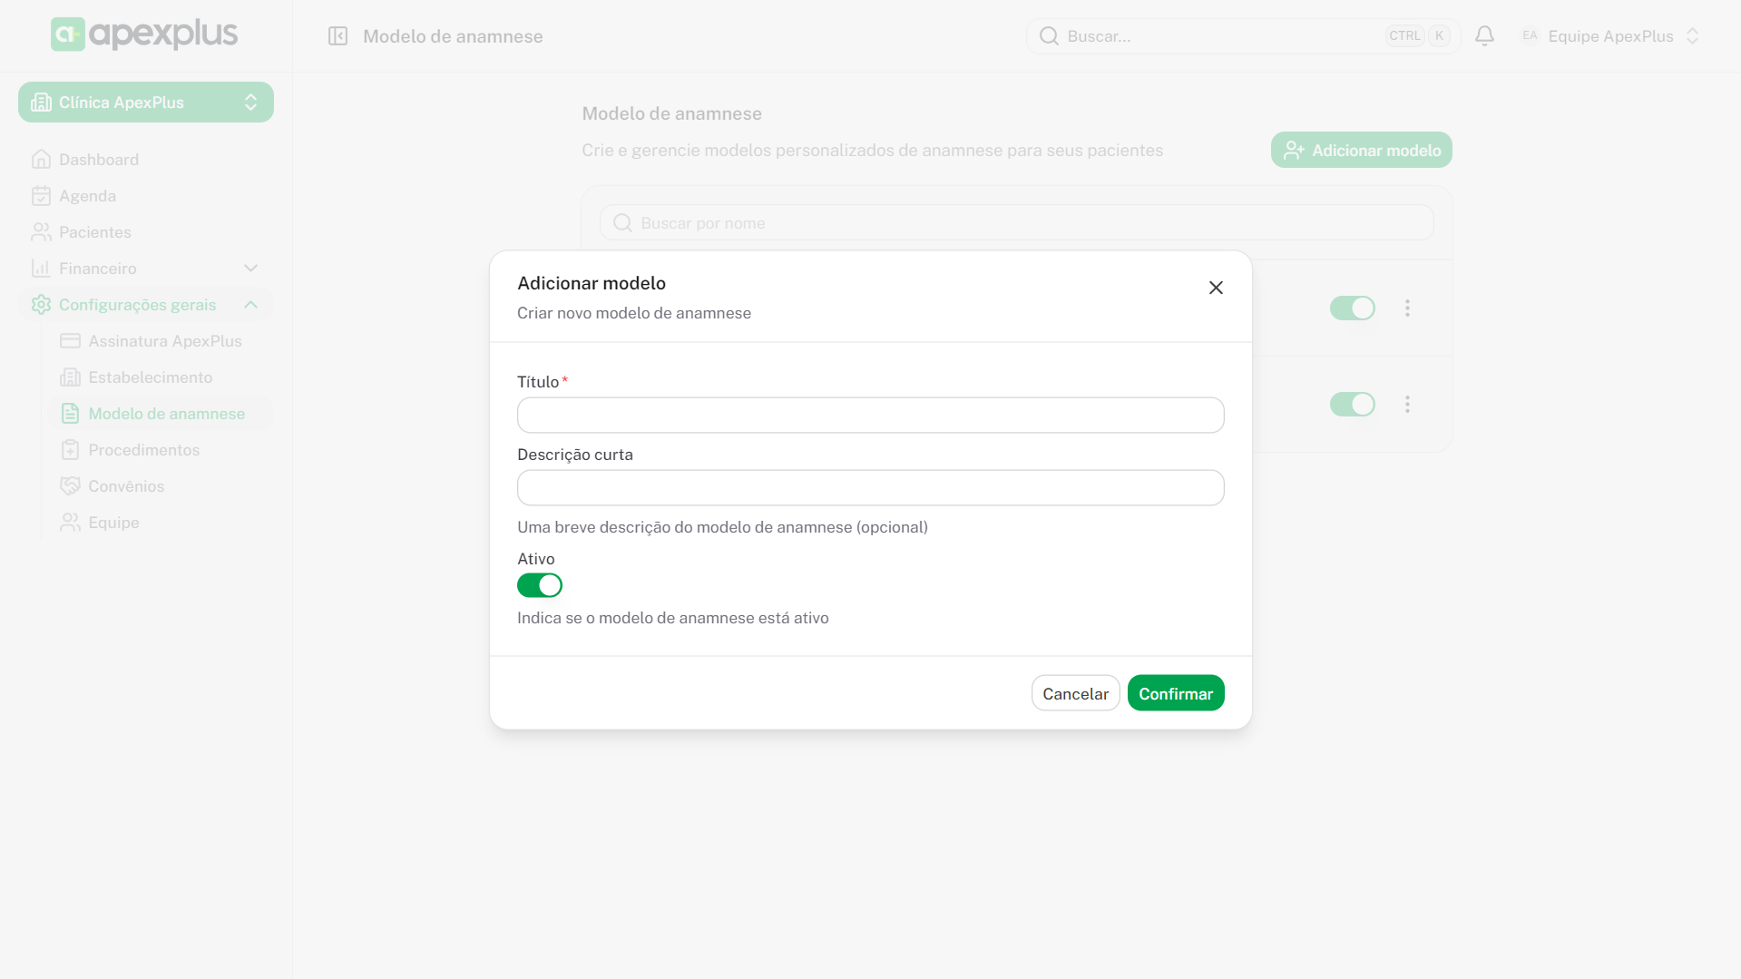Click the Cancelar button
The height and width of the screenshot is (979, 1741).
click(x=1075, y=693)
